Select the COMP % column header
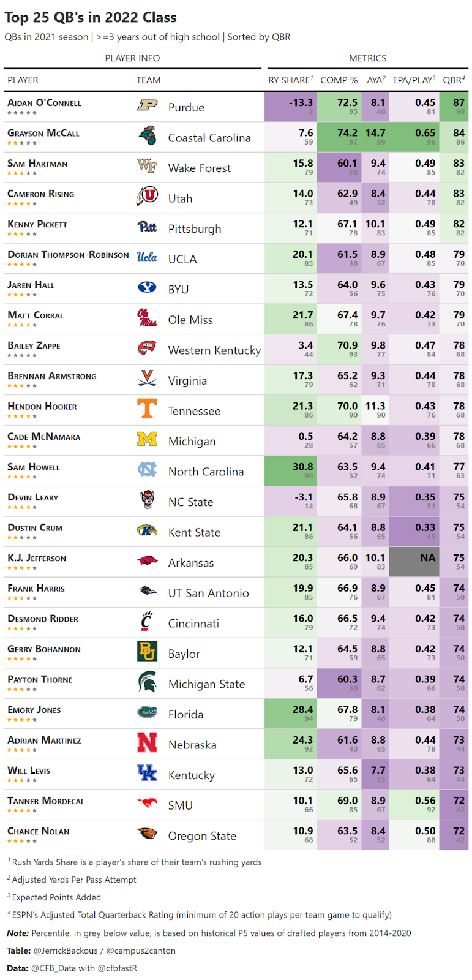Image resolution: width=472 pixels, height=980 pixels. click(339, 80)
